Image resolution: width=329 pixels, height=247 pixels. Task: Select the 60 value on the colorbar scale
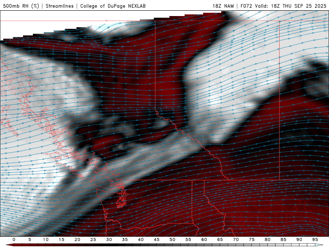[204, 240]
